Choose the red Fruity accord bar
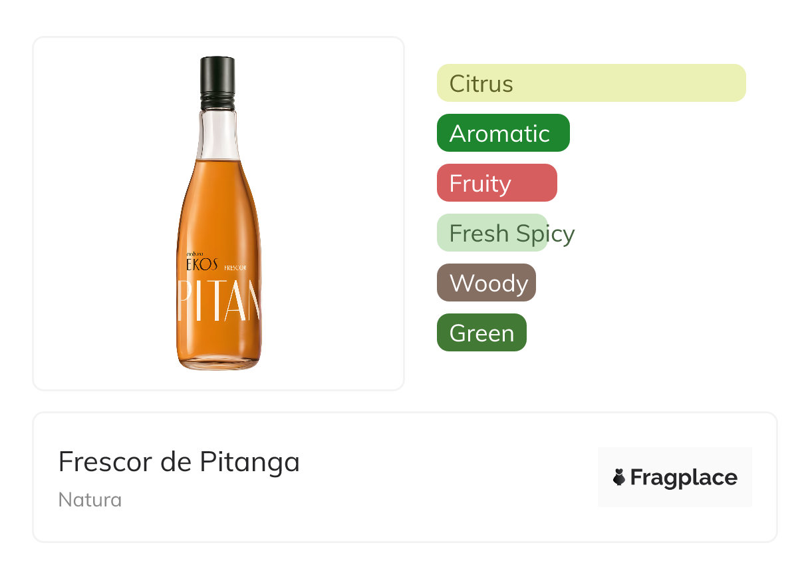The height and width of the screenshot is (575, 810). (496, 183)
